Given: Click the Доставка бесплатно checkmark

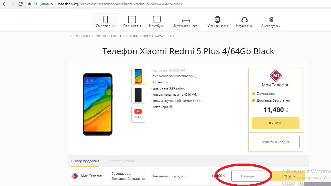Looking at the screenshot, I should tap(254, 100).
